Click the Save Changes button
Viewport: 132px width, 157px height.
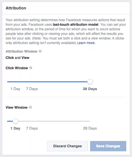click(x=108, y=146)
